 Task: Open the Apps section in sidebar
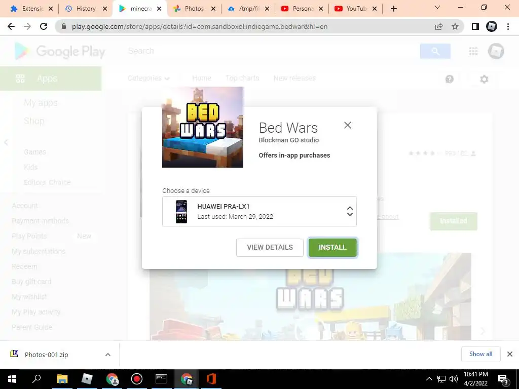point(51,79)
